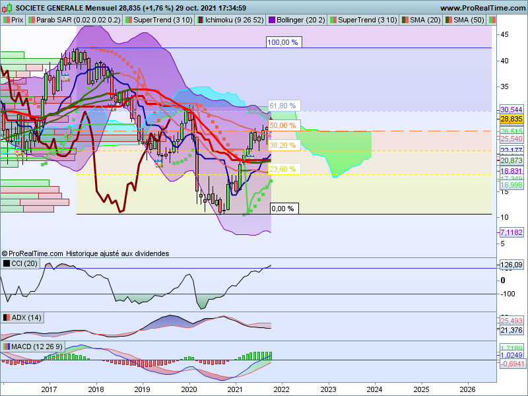
Task: Click the 100,00 % Fibonacci label
Action: (x=283, y=42)
